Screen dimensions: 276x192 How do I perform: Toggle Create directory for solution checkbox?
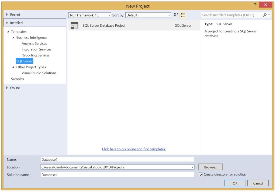point(201,174)
